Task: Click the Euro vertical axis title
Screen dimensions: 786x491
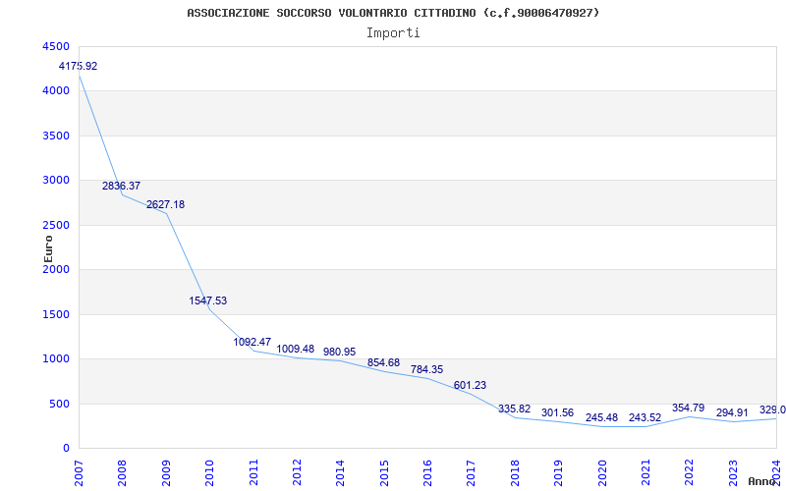Action: pos(48,248)
